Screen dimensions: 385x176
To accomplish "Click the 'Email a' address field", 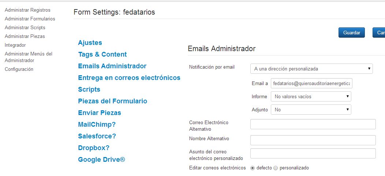I will point(311,83).
